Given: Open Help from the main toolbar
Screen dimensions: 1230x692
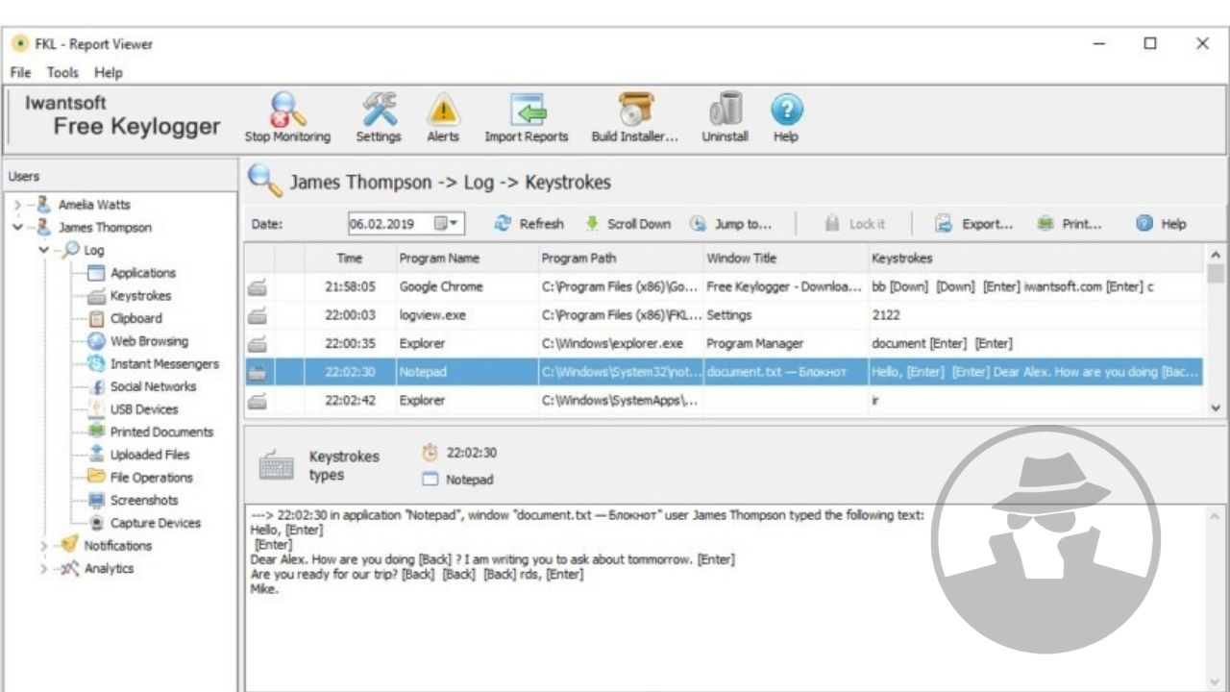Looking at the screenshot, I should (x=786, y=117).
